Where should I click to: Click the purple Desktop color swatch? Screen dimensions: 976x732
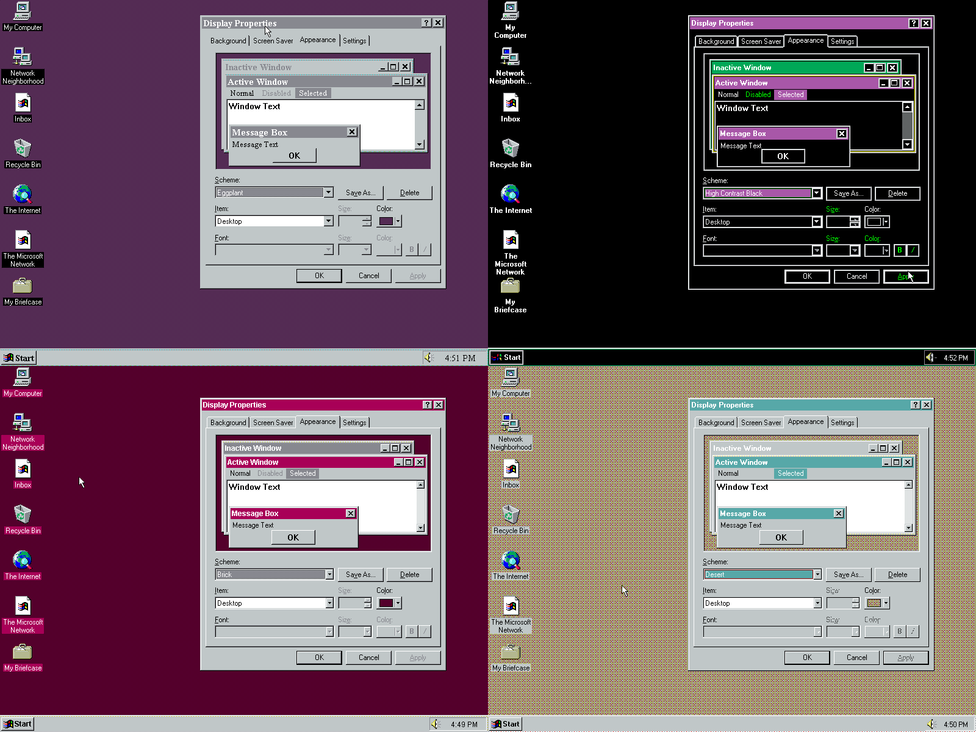point(386,221)
